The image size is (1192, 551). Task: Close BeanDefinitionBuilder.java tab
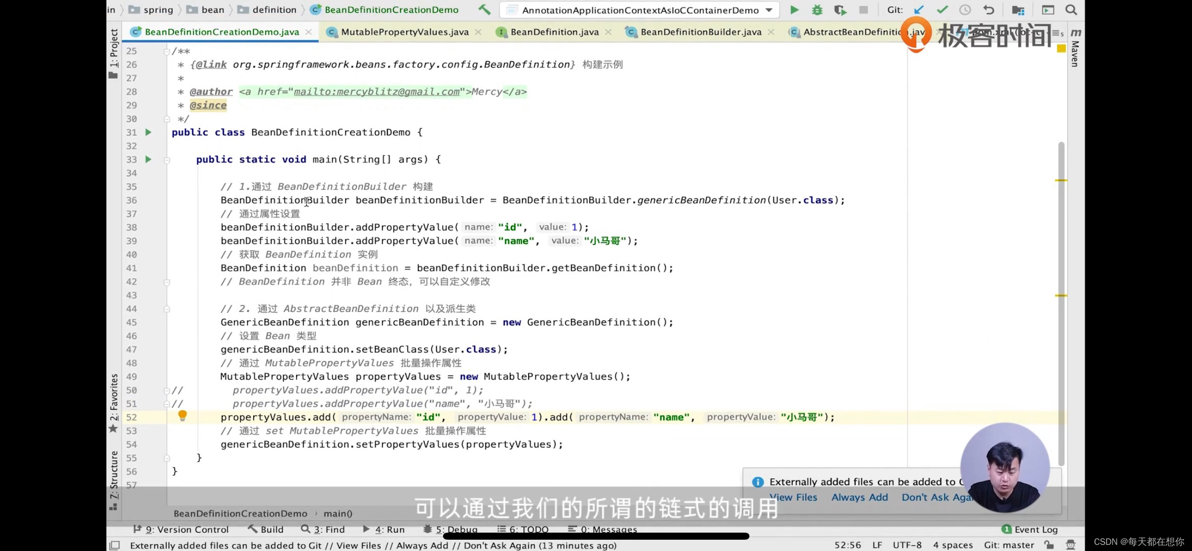[x=771, y=32]
